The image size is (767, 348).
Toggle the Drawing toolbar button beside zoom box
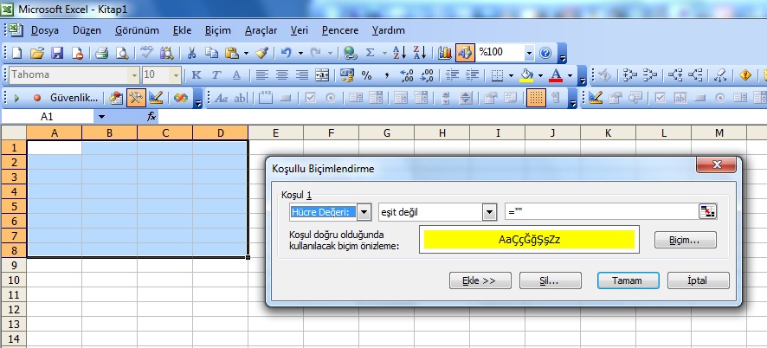(x=465, y=53)
